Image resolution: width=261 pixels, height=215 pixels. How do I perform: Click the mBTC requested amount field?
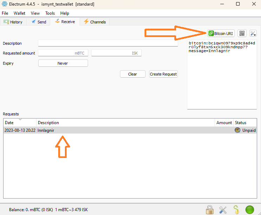[63, 53]
